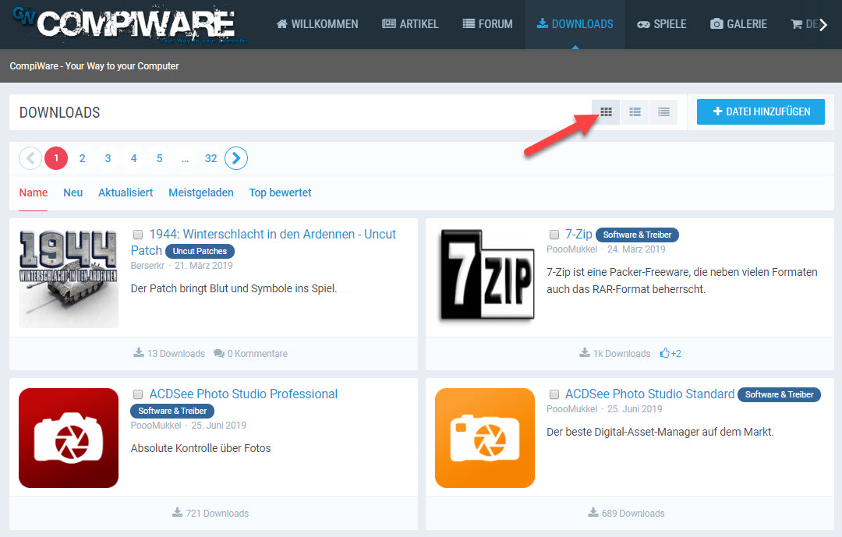Go to the previous downloads page arrow
Viewport: 842px width, 537px height.
point(30,158)
